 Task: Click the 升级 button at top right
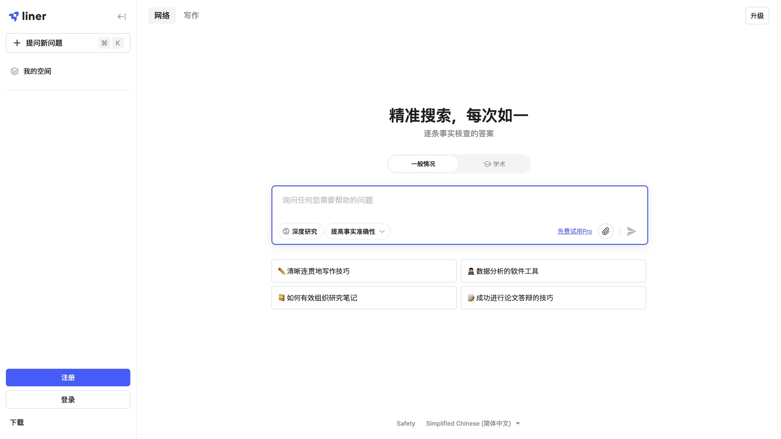pos(757,15)
